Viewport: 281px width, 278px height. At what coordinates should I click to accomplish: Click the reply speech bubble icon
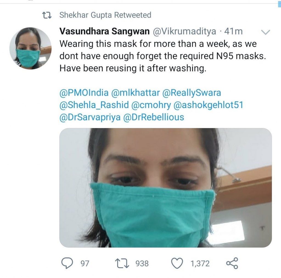[x=67, y=263]
